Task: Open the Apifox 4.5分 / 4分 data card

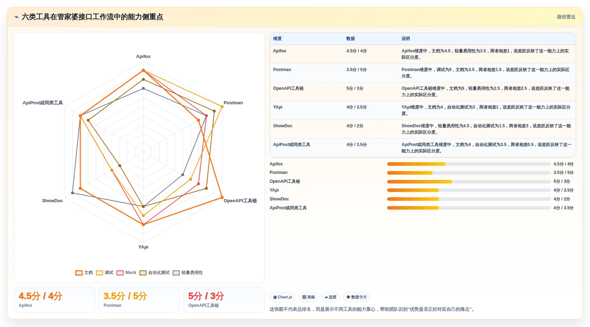Action: click(54, 300)
